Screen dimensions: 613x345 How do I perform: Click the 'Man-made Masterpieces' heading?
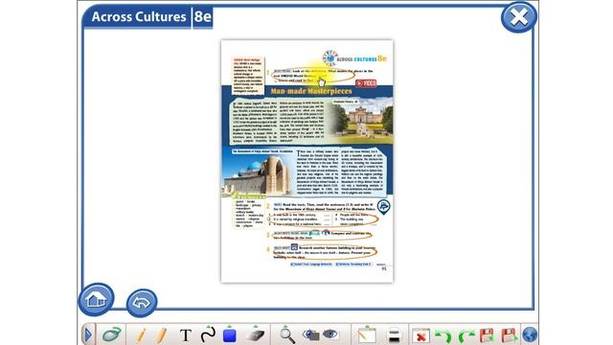311,91
